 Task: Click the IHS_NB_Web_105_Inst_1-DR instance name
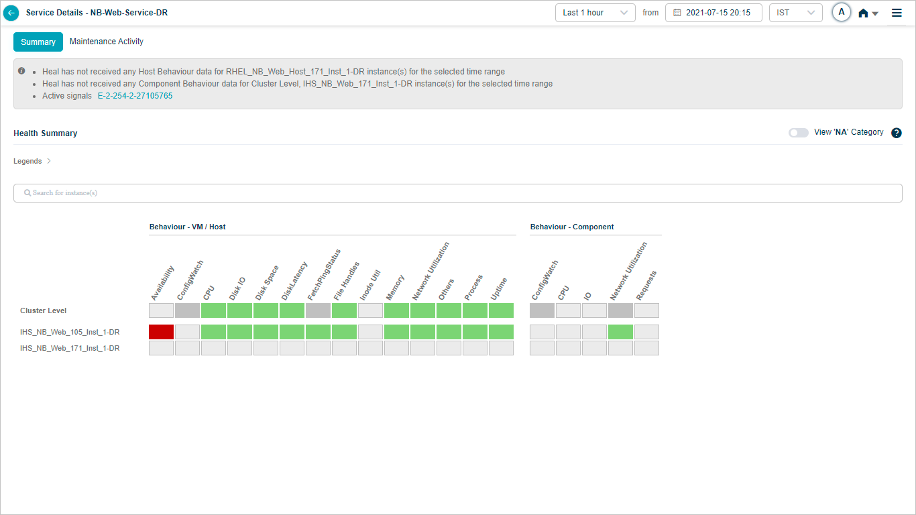point(70,332)
